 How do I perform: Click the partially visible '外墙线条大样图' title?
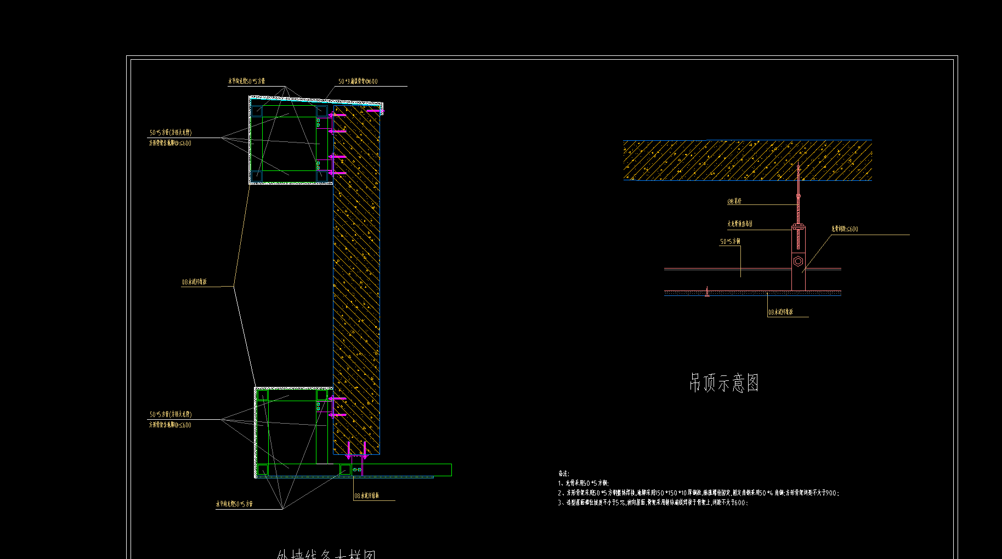(326, 554)
